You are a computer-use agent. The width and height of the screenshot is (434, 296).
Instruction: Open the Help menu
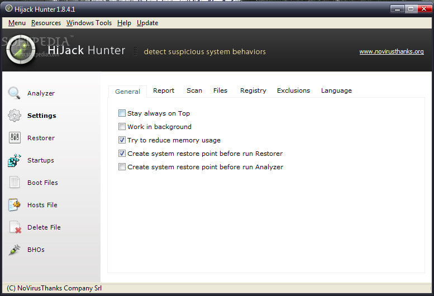point(124,23)
